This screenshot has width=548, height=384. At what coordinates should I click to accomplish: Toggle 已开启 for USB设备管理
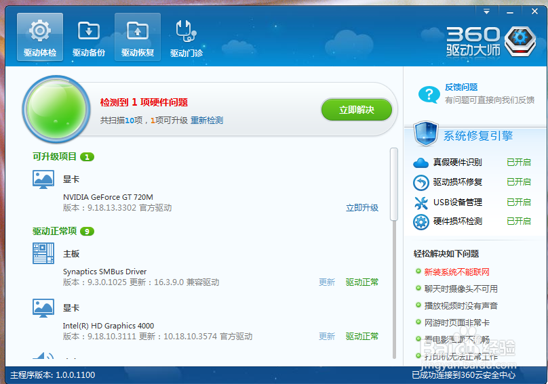pos(519,202)
